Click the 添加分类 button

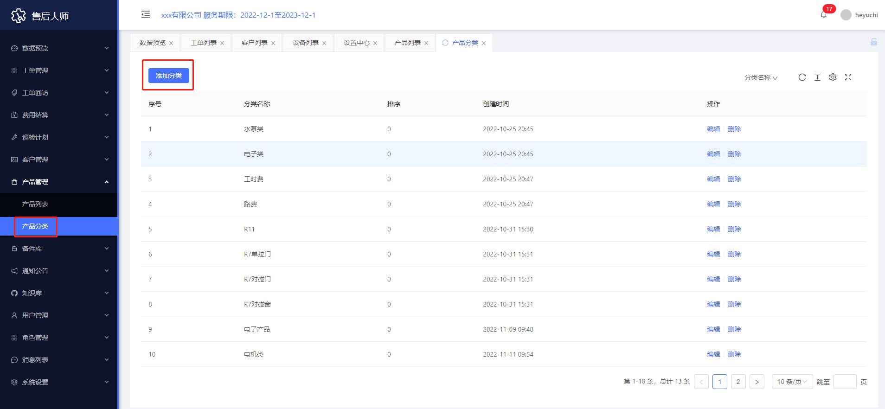tap(168, 76)
